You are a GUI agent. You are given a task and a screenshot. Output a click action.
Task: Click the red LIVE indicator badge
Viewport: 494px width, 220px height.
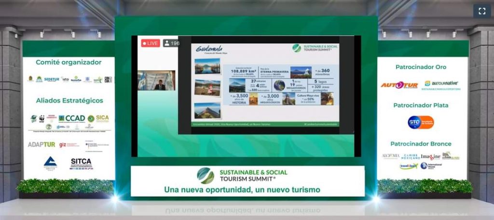(151, 43)
